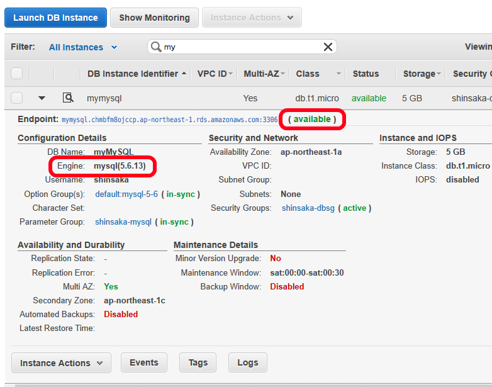Click the Yes value in Multi-AZ column
The height and width of the screenshot is (387, 492).
250,98
